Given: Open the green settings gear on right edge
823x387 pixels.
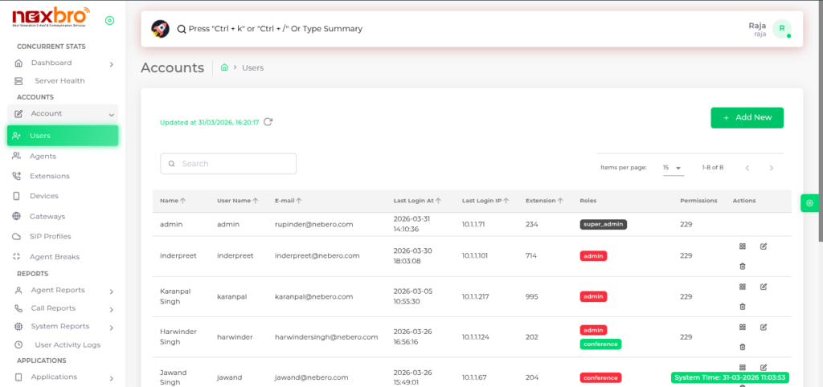Looking at the screenshot, I should click(x=809, y=204).
